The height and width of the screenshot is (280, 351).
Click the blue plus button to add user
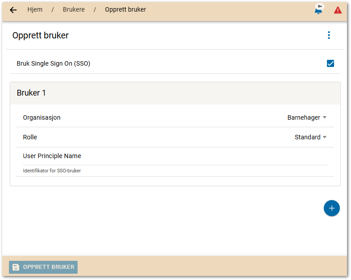[x=331, y=209]
